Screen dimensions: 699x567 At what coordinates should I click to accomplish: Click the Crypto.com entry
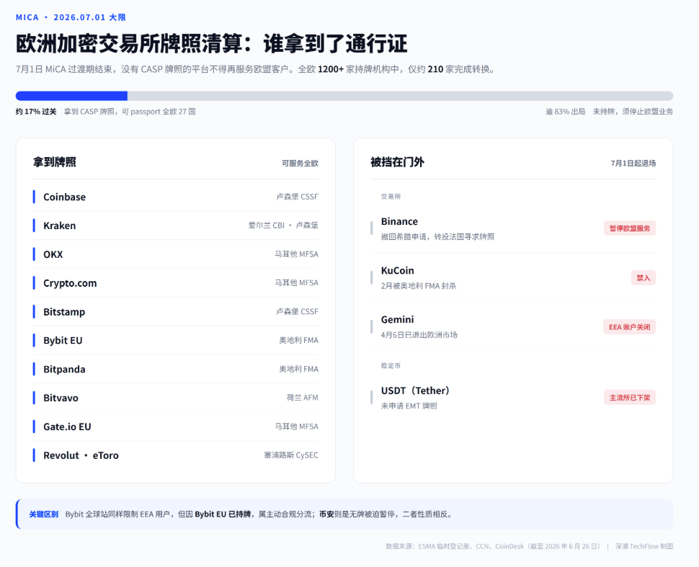(x=176, y=283)
